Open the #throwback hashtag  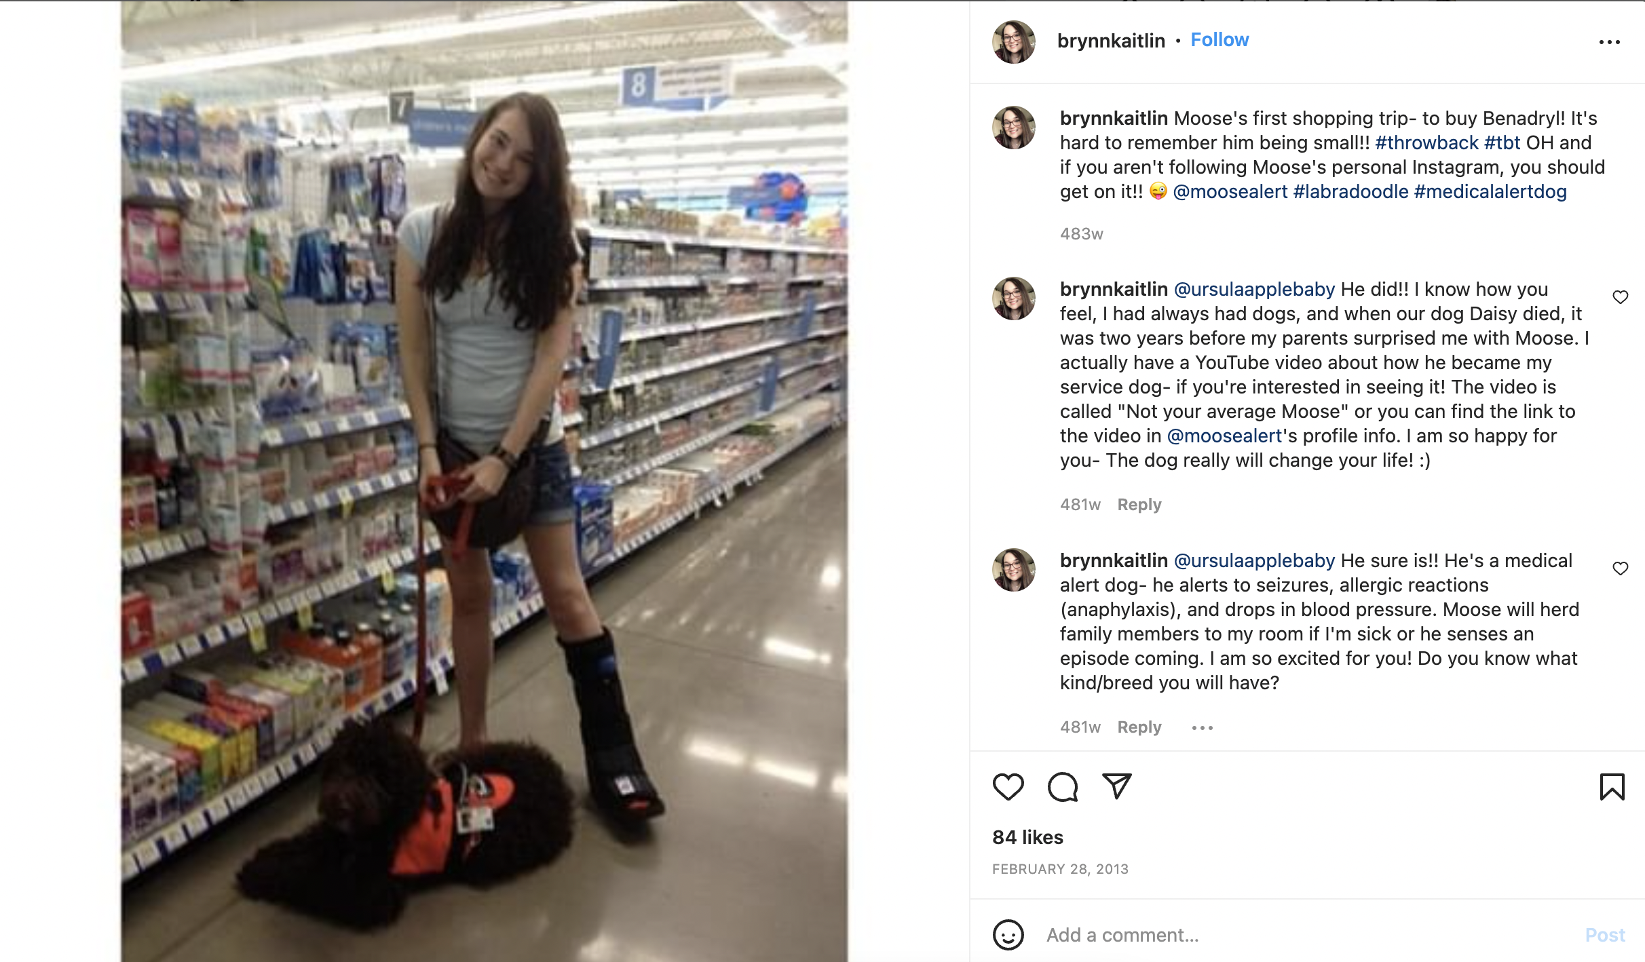pyautogui.click(x=1426, y=142)
